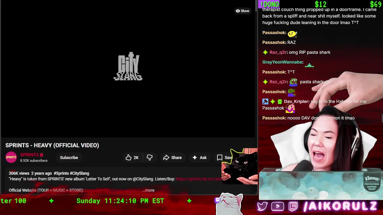Click the white cat emote on ticker
383x215 pixels.
[230, 204]
